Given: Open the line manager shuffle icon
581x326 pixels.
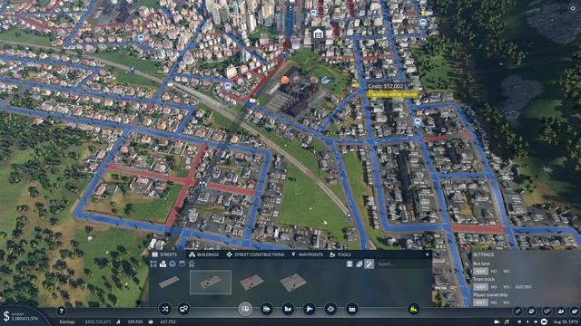Looking at the screenshot, I should pyautogui.click(x=165, y=309).
